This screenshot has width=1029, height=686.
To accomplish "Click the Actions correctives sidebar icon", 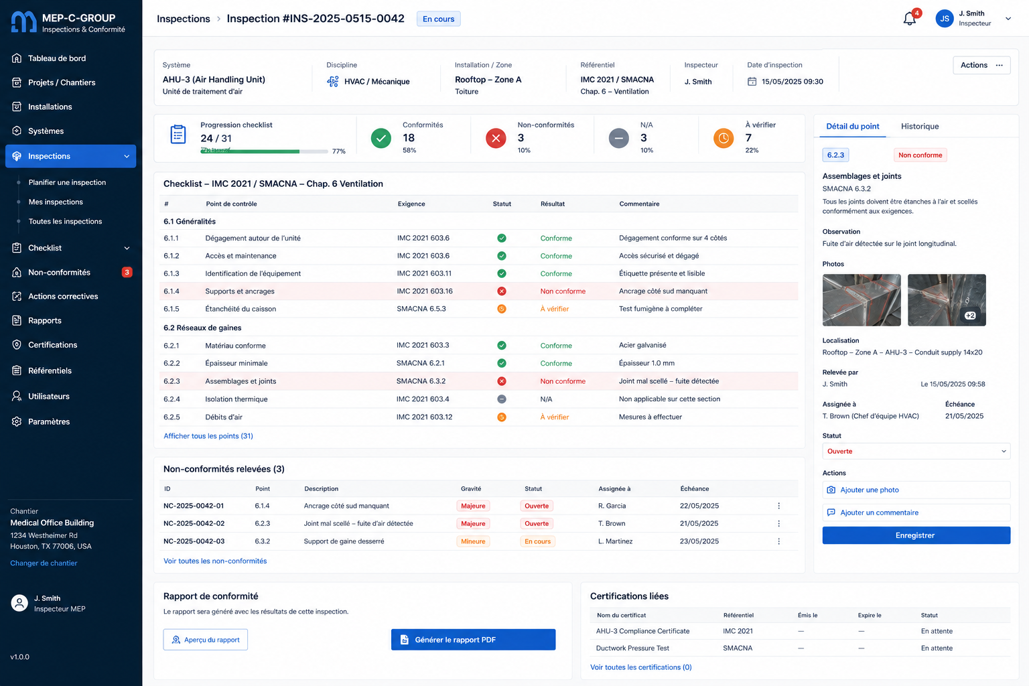I will coord(17,296).
